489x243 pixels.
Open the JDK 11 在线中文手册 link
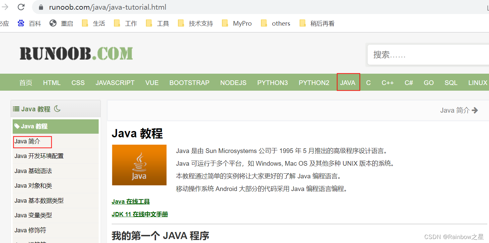click(x=140, y=214)
